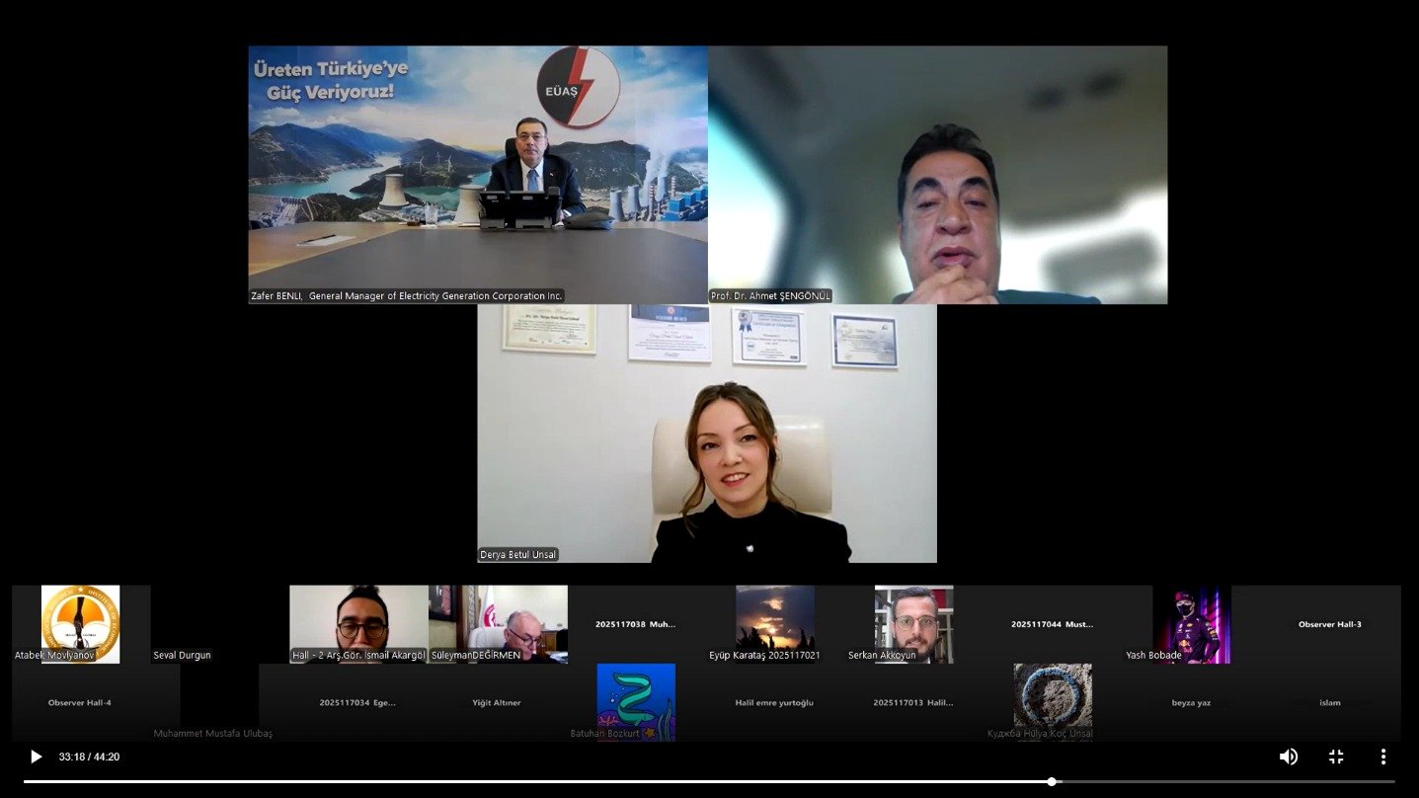Select Derya Betul Unsal's video tile
This screenshot has height=798, width=1419.
coord(707,434)
